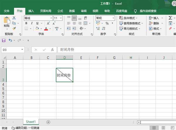
Task: Click the red font color swatch
Action: (x=46, y=28)
